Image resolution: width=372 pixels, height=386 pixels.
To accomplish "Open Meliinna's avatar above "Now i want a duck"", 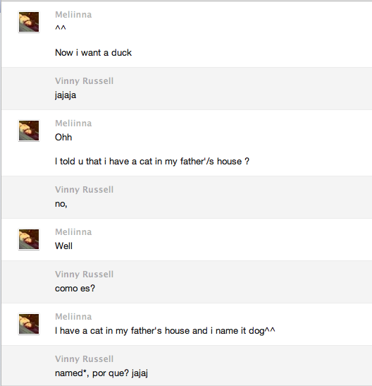I will [29, 22].
